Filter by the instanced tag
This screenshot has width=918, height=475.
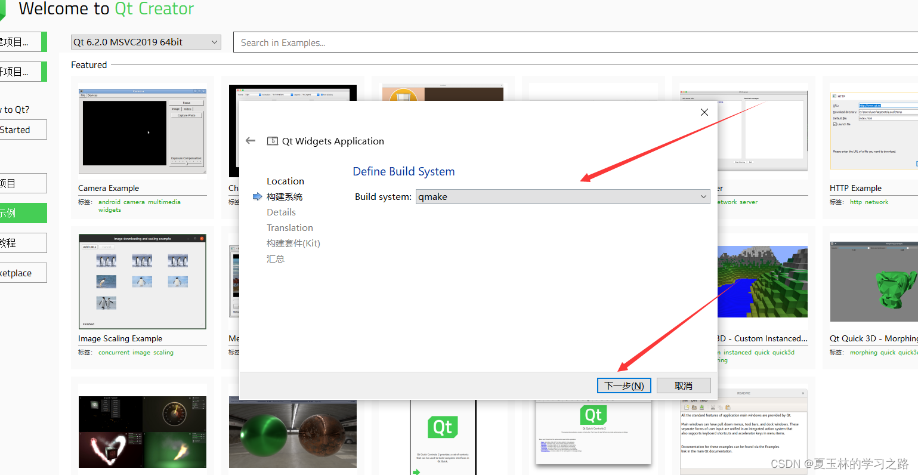[737, 353]
